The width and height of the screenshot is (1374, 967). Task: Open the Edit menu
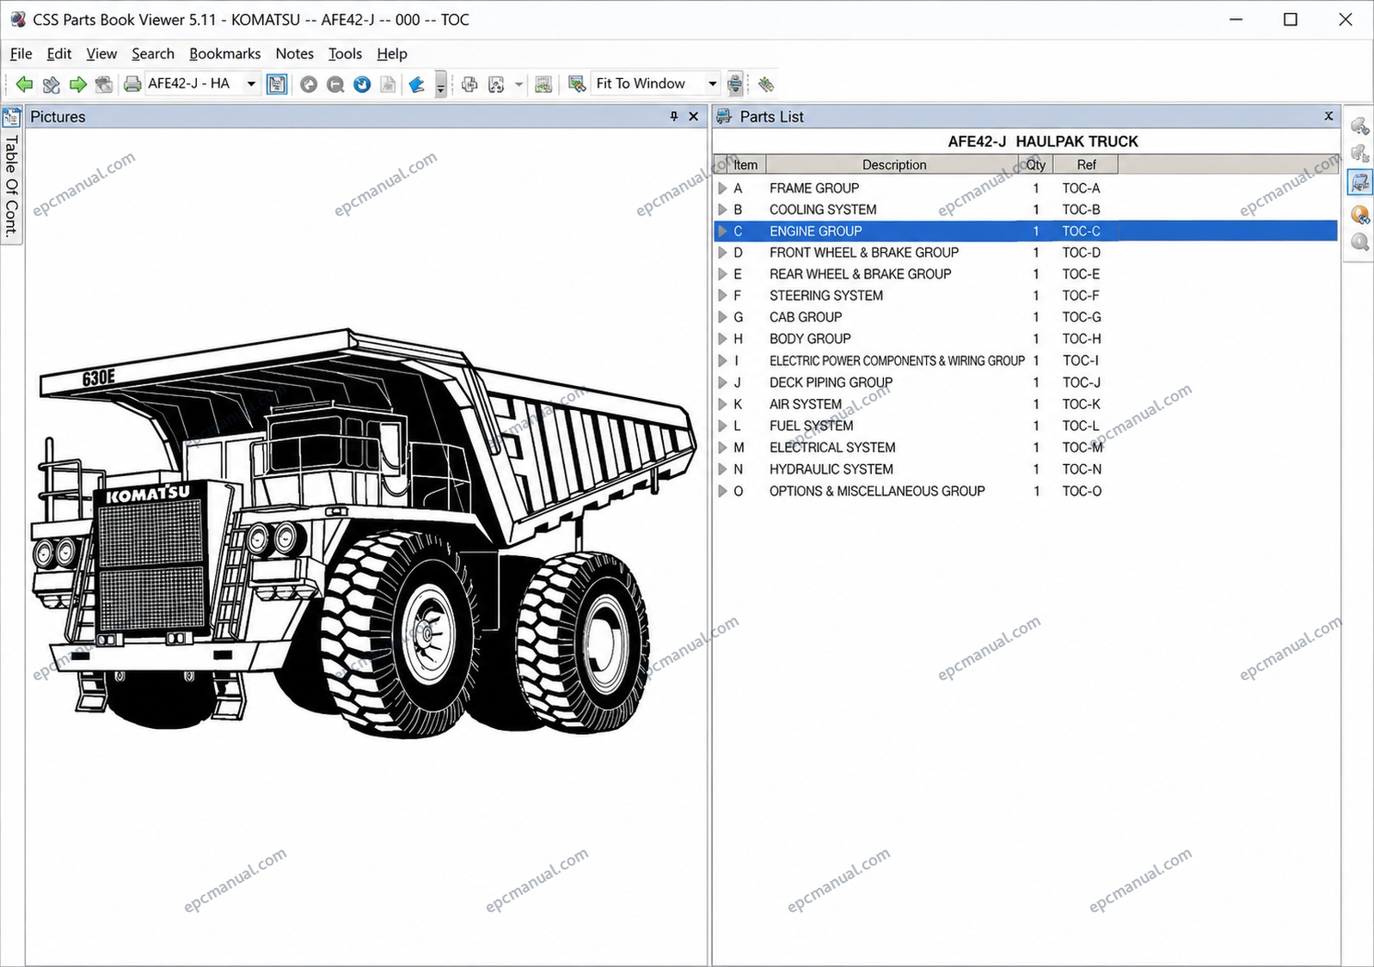58,53
